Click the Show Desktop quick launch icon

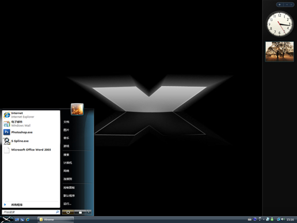[x=17, y=220]
